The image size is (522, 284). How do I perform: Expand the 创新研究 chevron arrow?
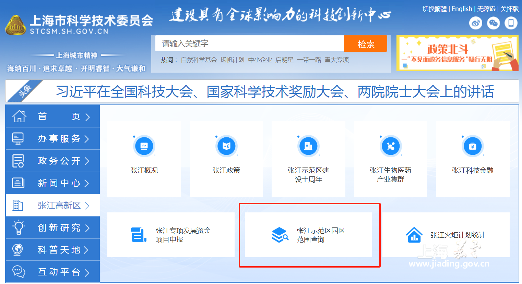tap(87, 228)
